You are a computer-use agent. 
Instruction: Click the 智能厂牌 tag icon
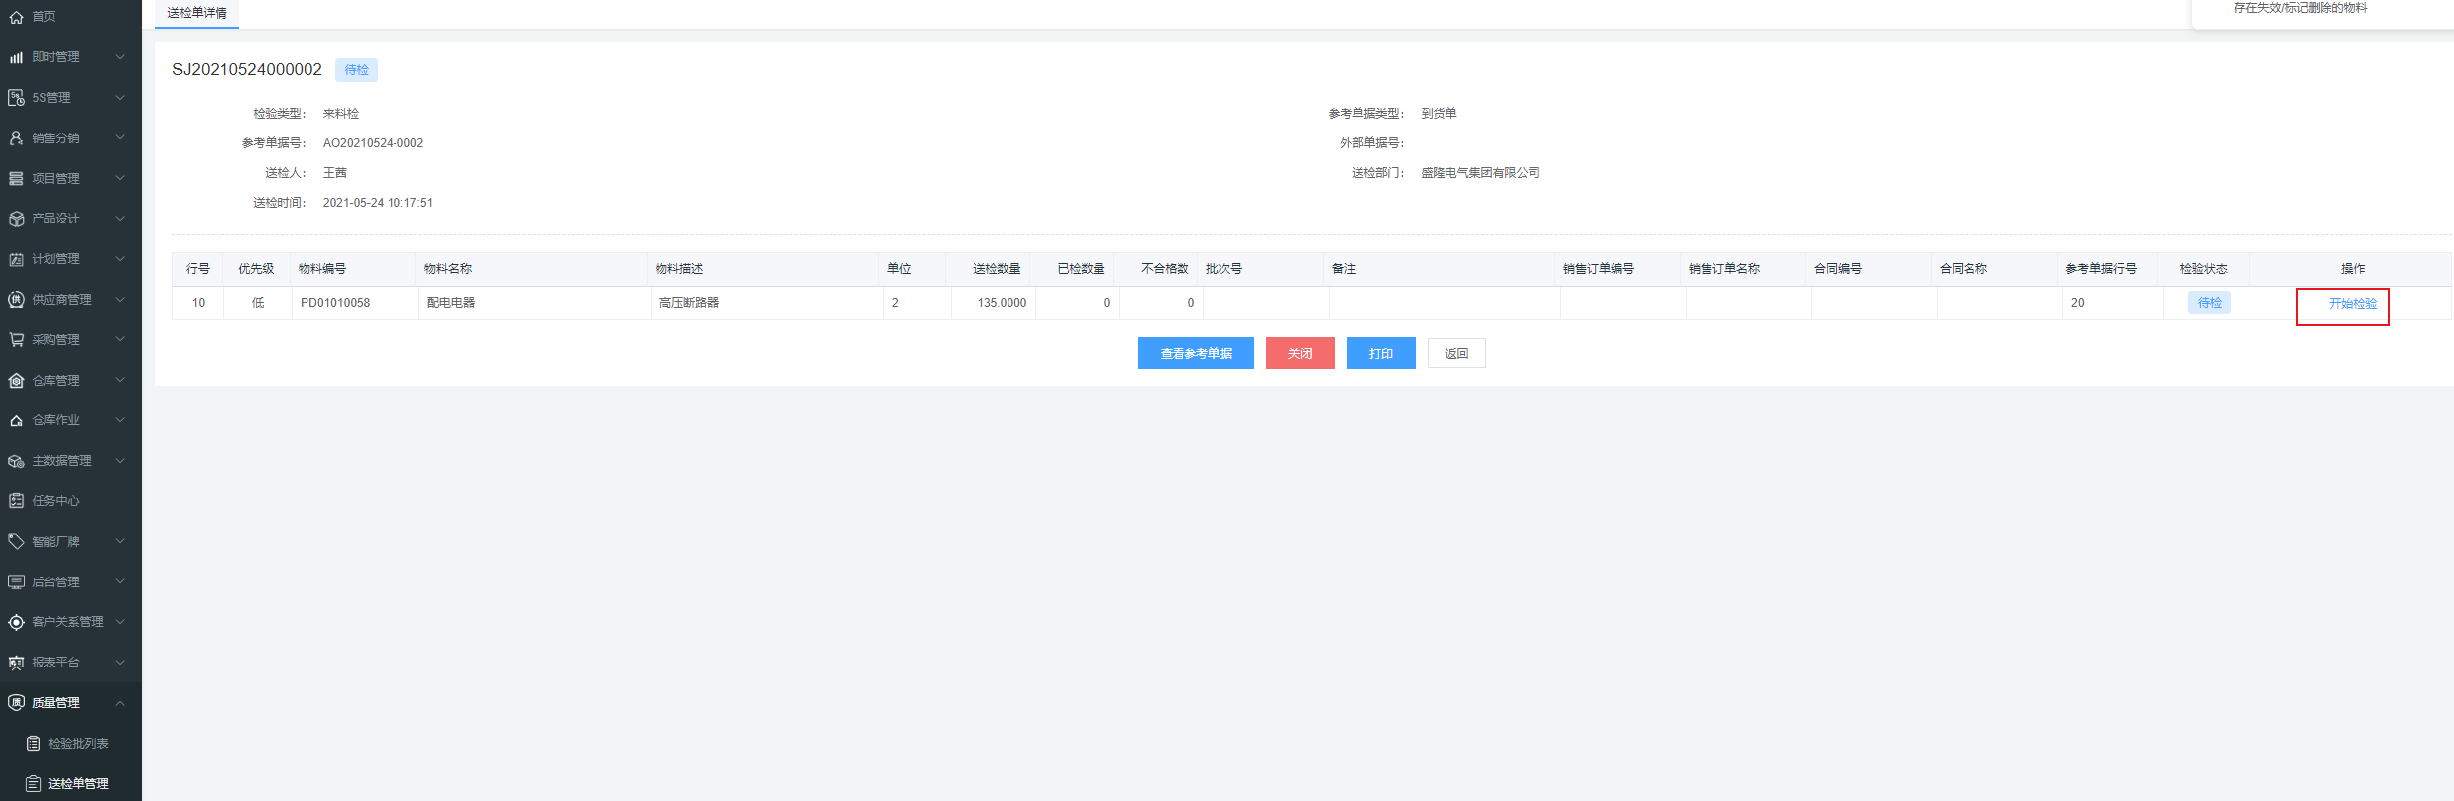tap(16, 542)
